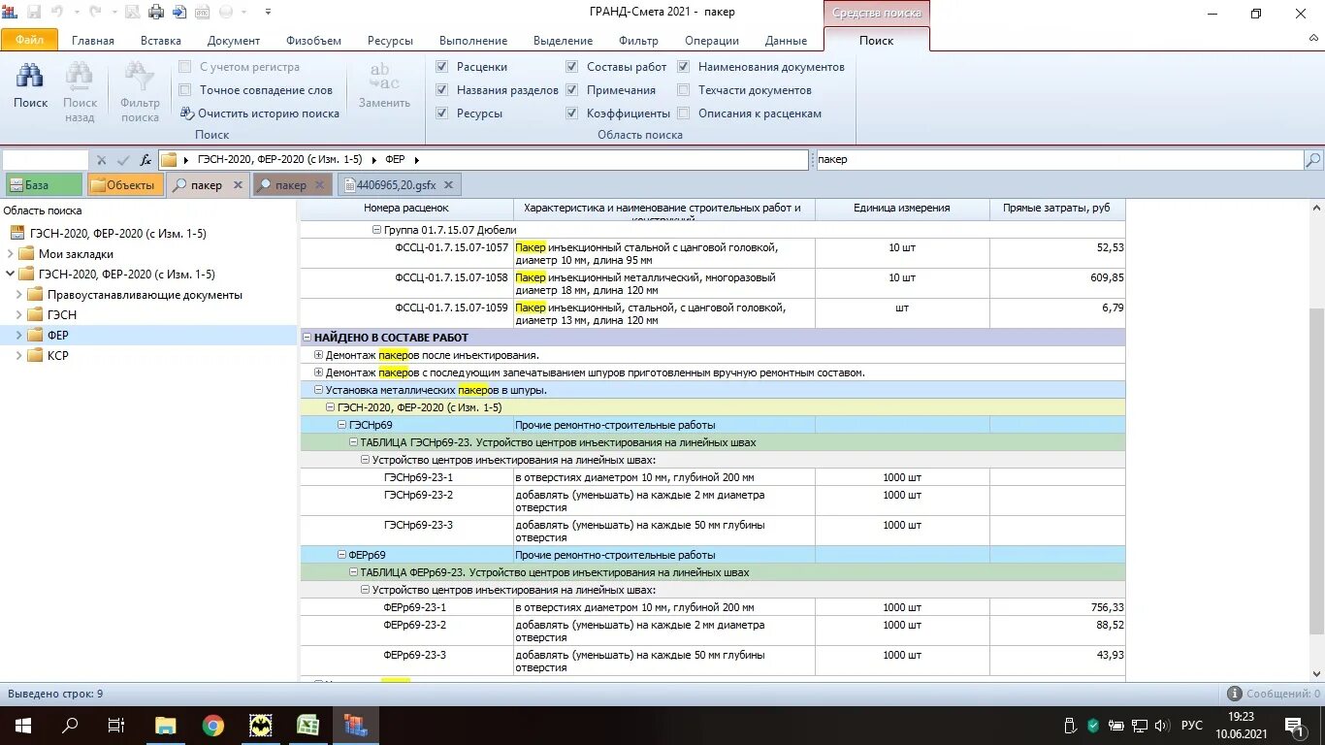Open Excel from the taskbar
Image resolution: width=1325 pixels, height=745 pixels.
[308, 726]
